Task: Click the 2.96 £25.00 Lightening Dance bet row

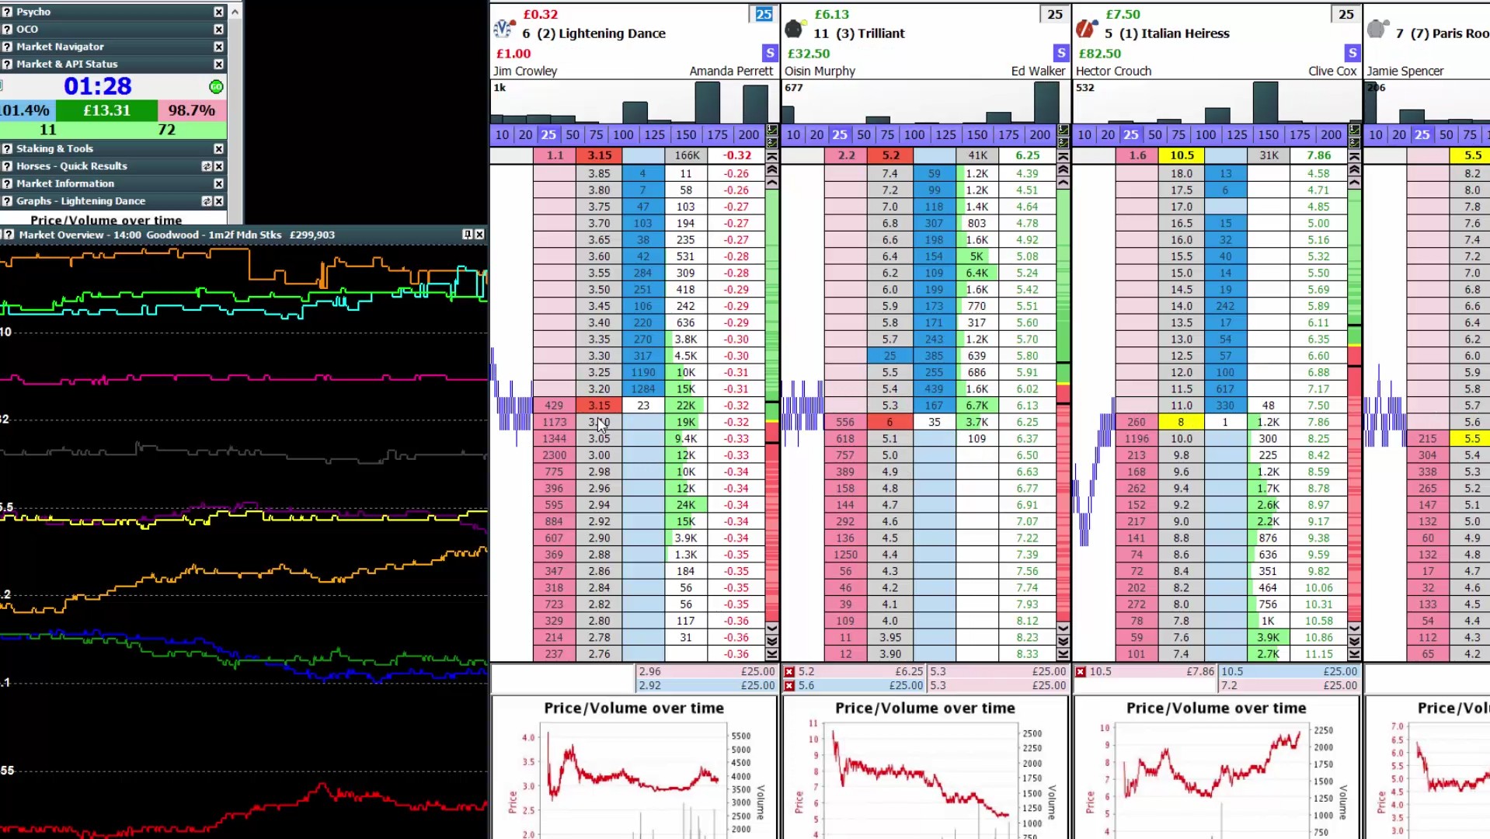Action: coord(706,672)
